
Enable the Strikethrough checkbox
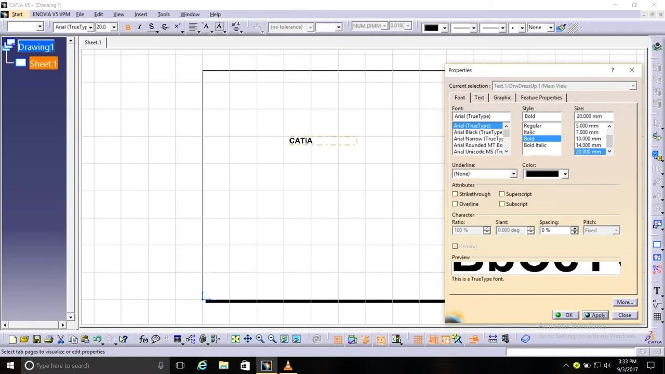point(455,194)
